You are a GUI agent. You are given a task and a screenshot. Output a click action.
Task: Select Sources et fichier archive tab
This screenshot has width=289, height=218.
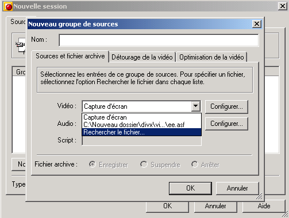[x=70, y=56]
